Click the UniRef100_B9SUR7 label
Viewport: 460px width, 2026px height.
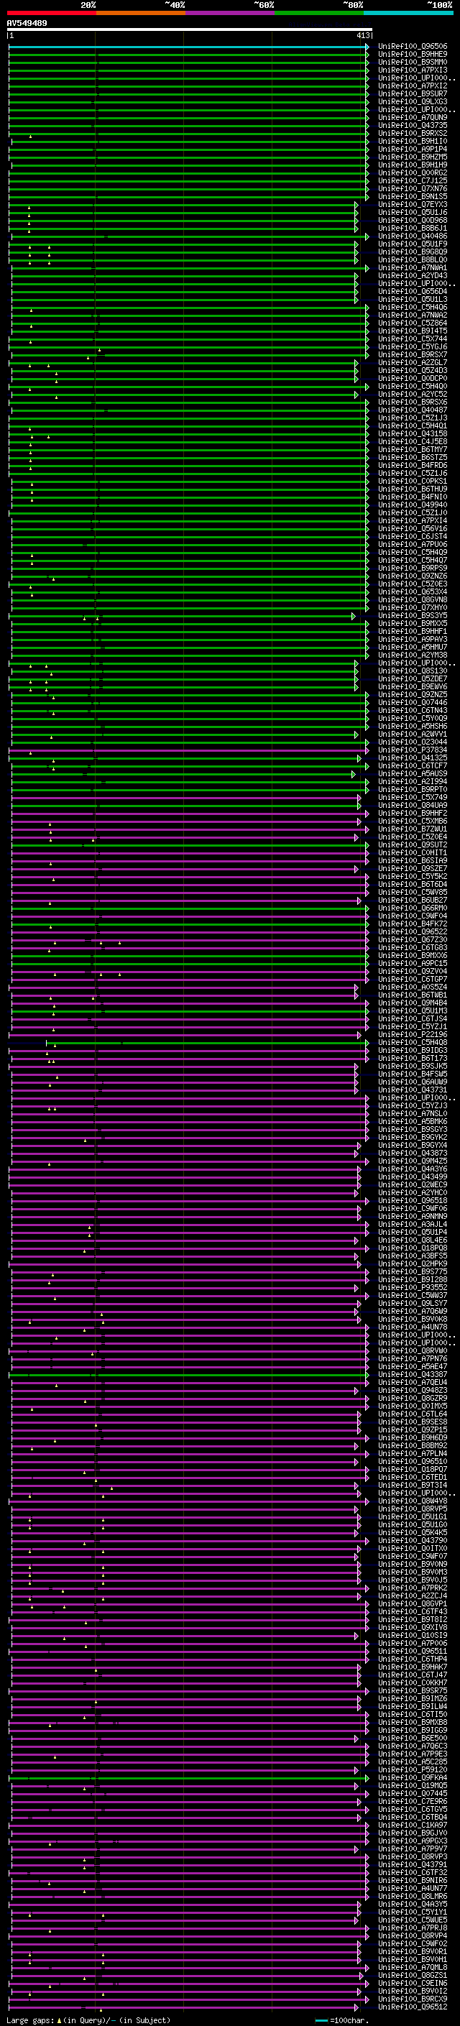pyautogui.click(x=413, y=94)
